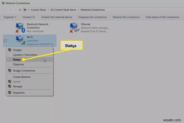Choose Connect / Disconnect from context menu
This screenshot has height=123, width=184.
pyautogui.click(x=30, y=55)
